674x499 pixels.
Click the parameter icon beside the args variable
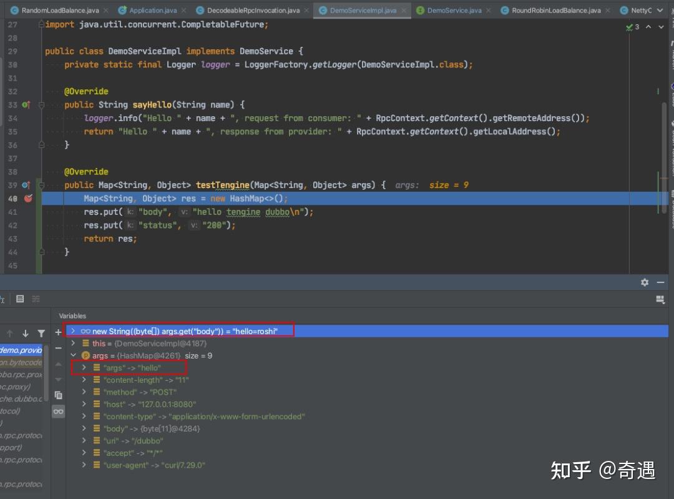pyautogui.click(x=85, y=356)
